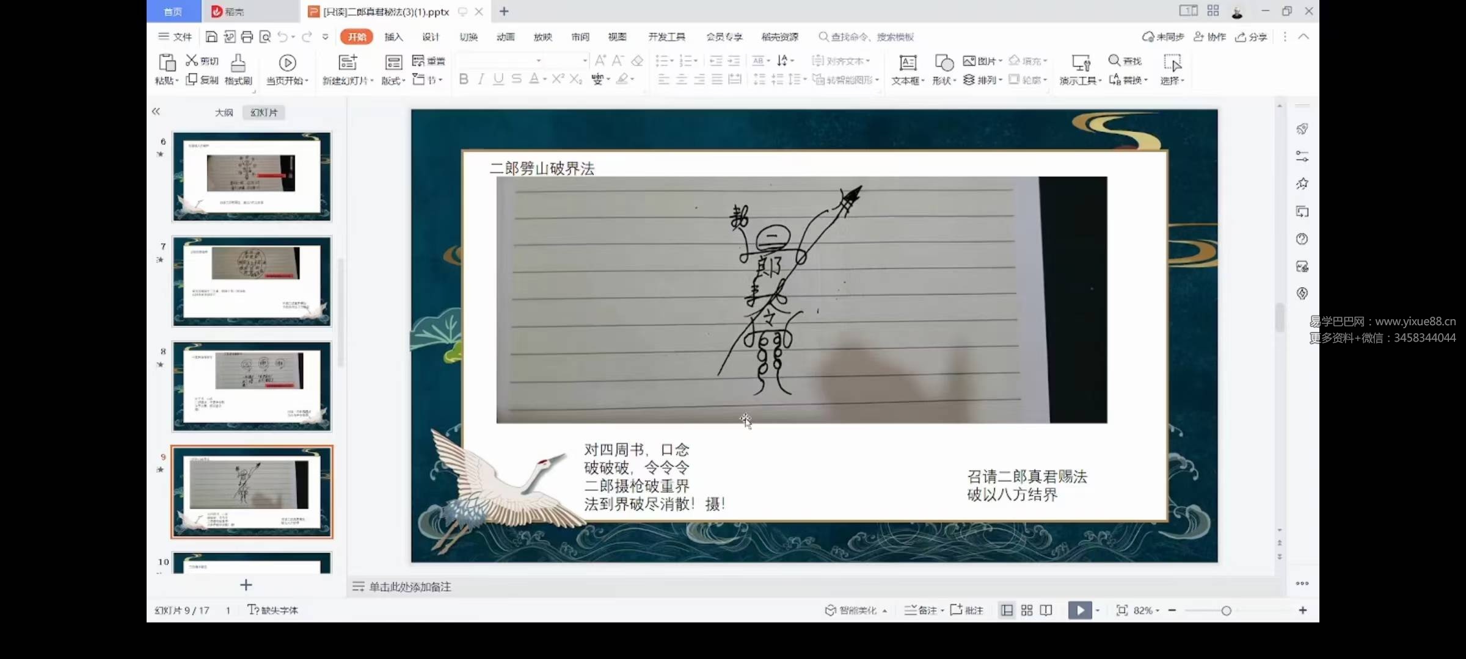Screen dimensions: 1466x659
Task: Select slide 7 thumbnail in the panel
Action: point(252,281)
